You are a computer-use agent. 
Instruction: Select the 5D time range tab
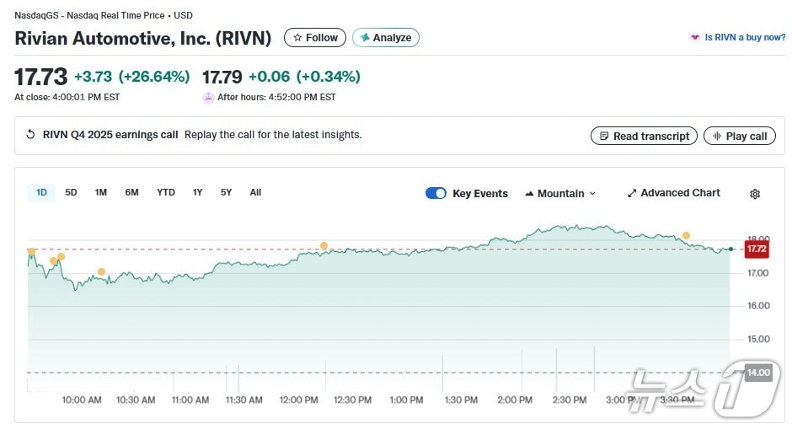point(71,192)
